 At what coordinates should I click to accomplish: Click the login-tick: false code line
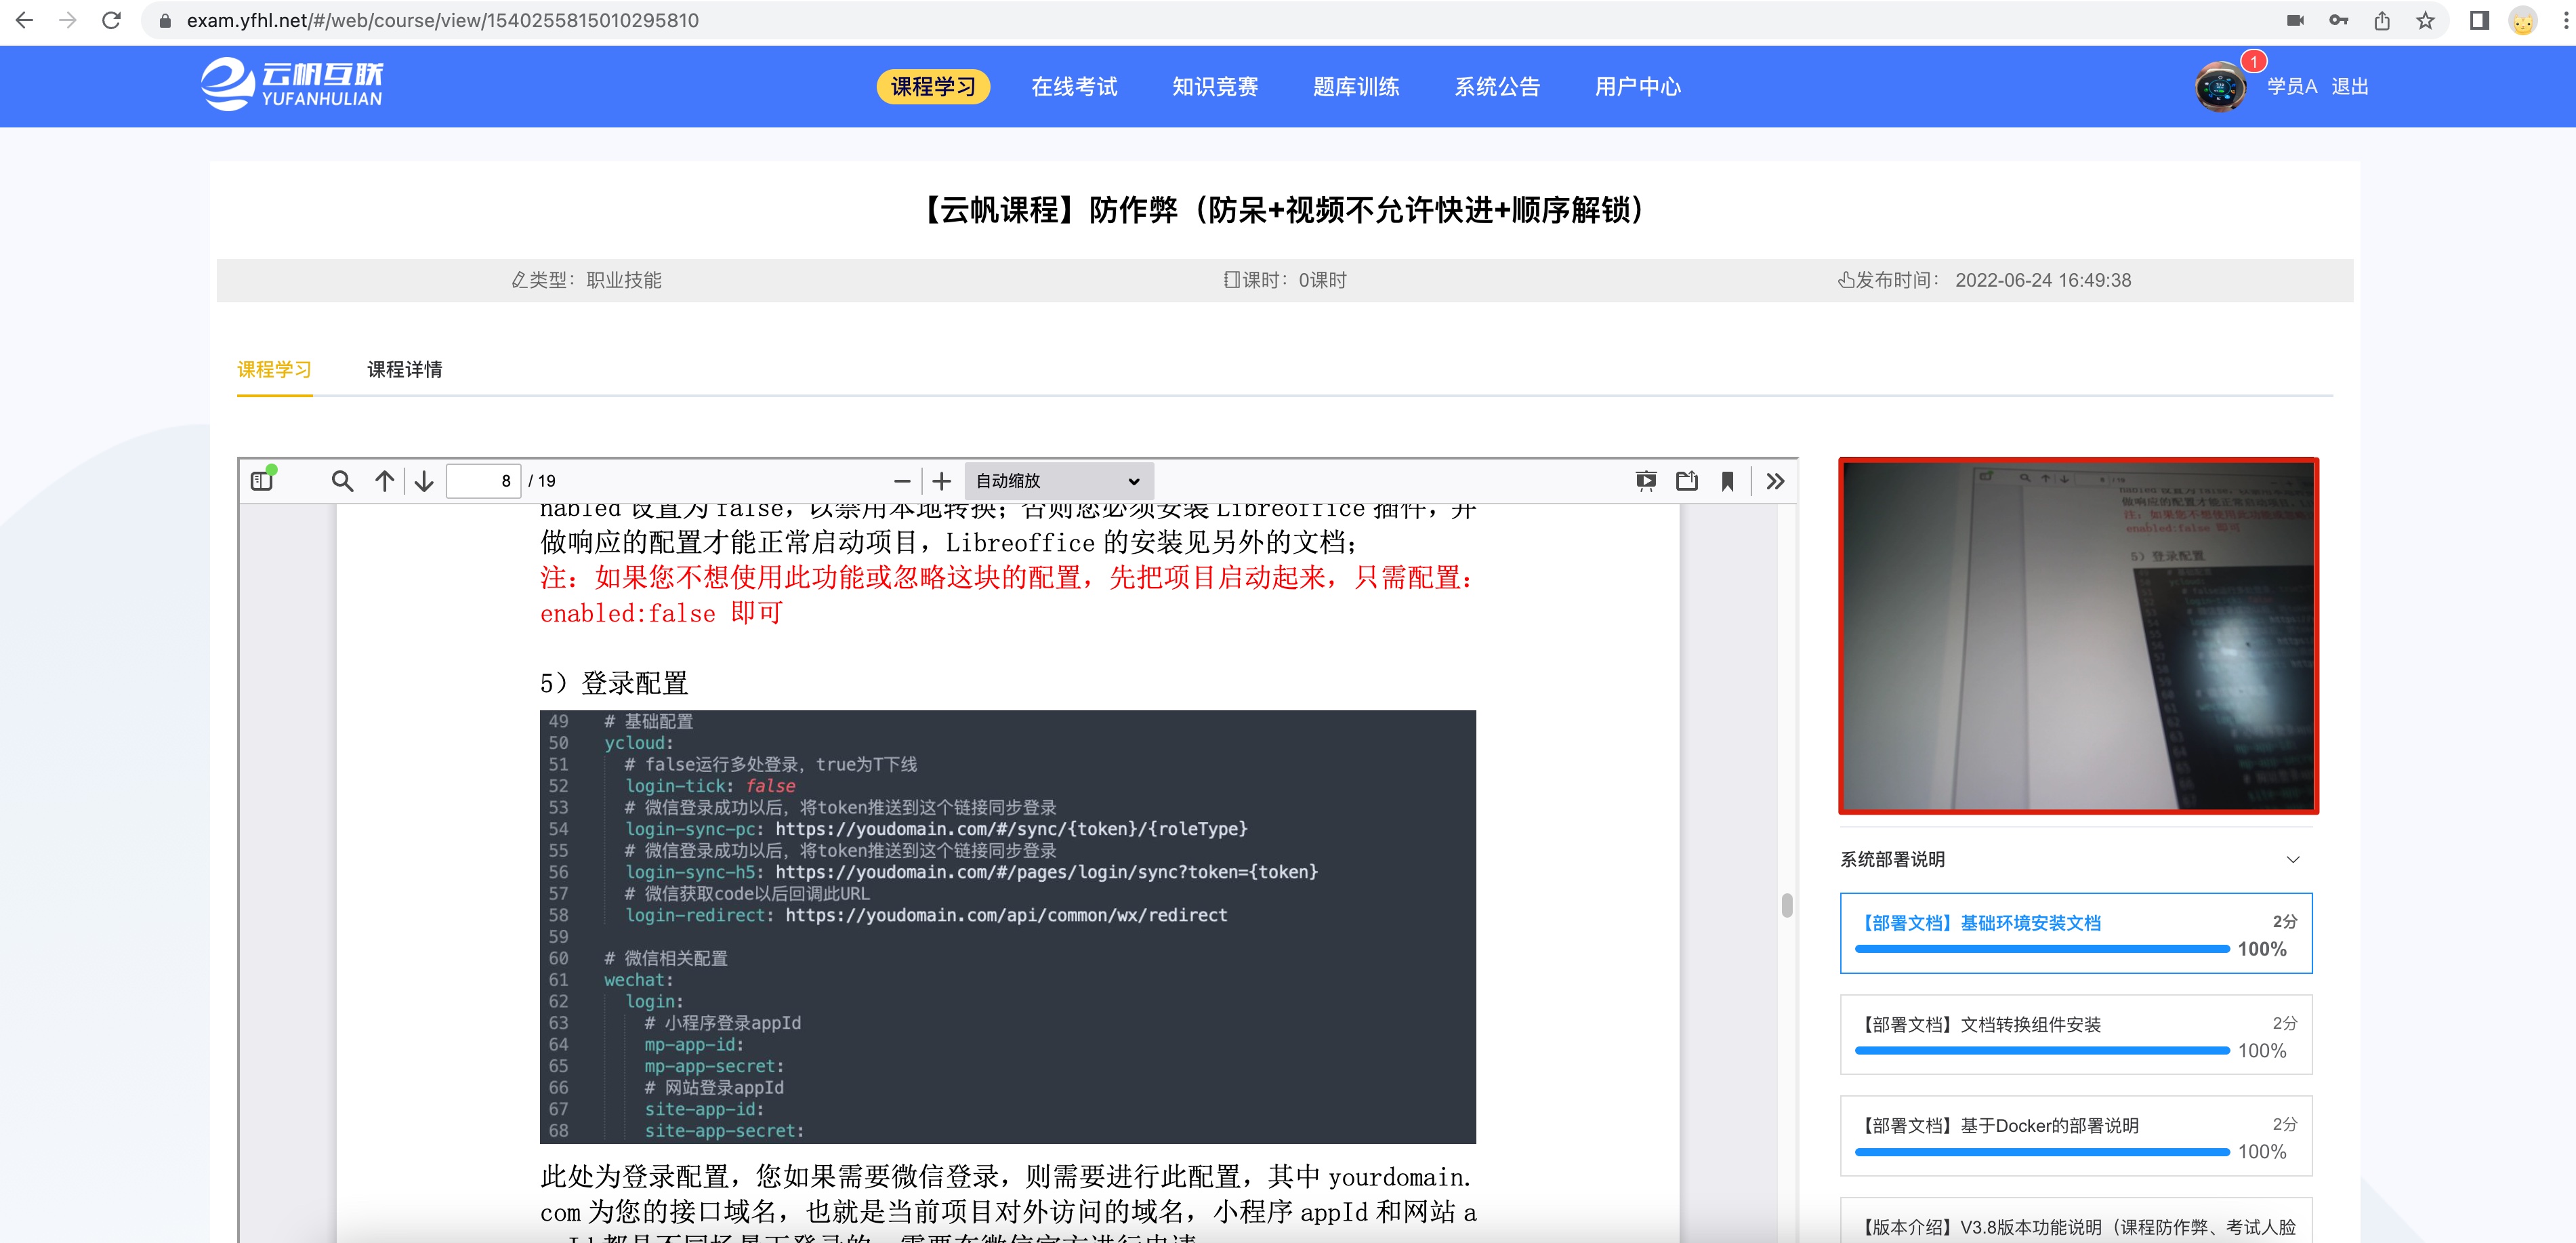coord(710,786)
